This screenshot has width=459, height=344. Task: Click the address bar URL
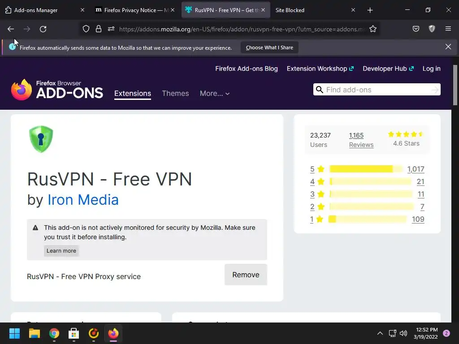[242, 29]
